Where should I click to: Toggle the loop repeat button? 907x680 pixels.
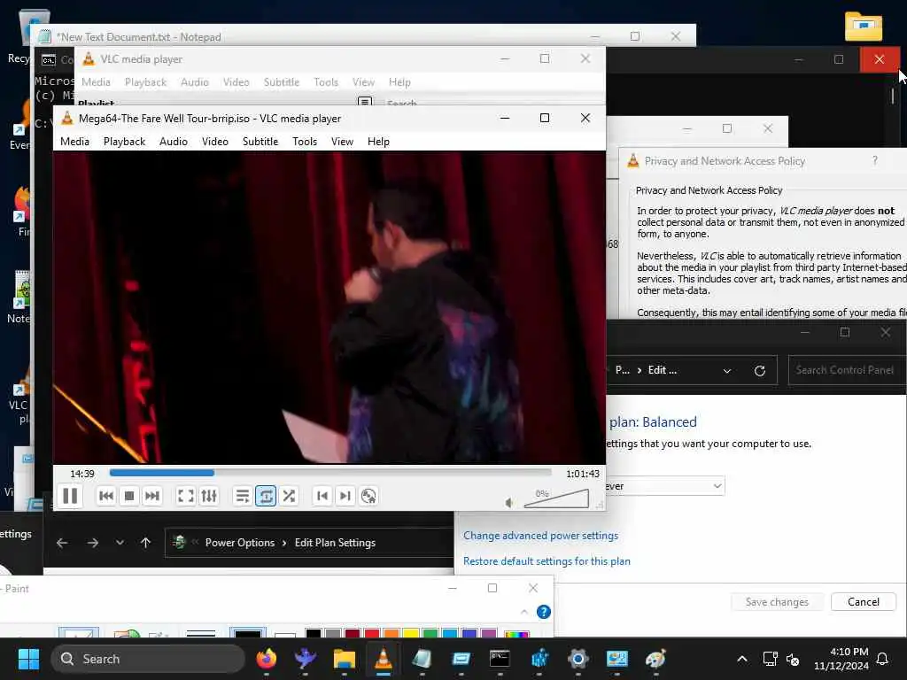tap(266, 496)
